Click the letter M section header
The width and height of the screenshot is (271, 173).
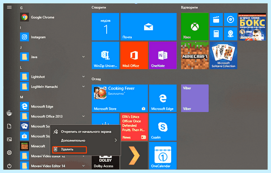[21, 97]
